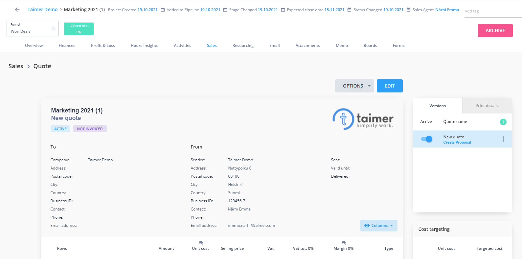The image size is (522, 259).
Task: Click the EDIT quote button
Action: pos(390,86)
